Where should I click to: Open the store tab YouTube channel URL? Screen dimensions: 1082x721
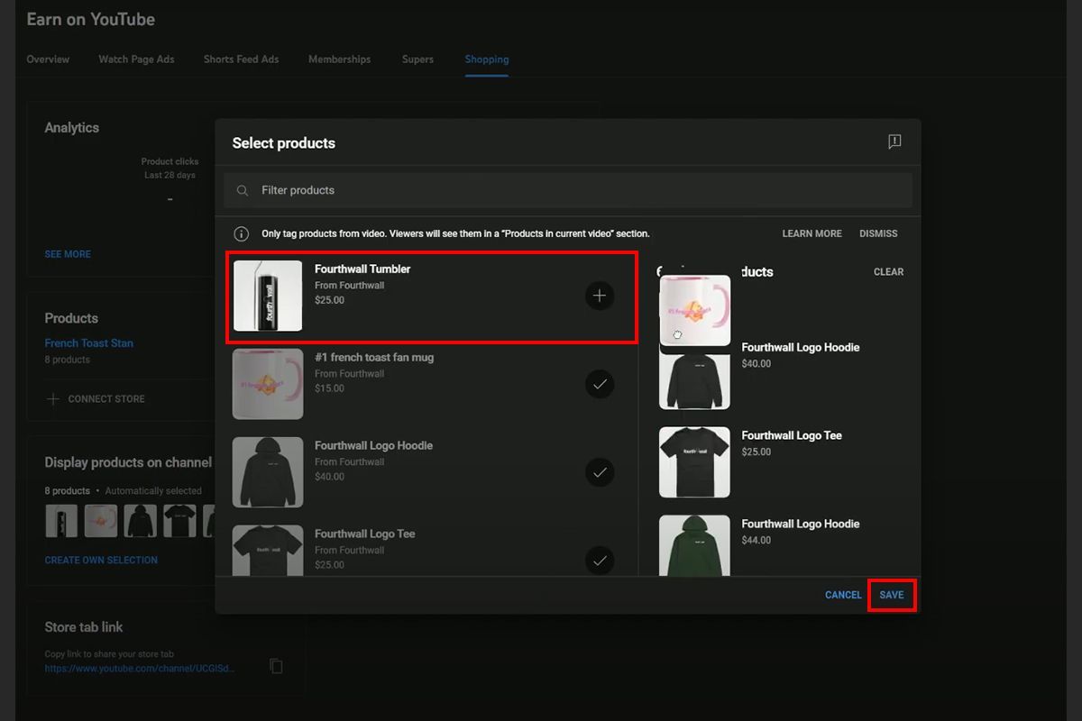tap(140, 669)
